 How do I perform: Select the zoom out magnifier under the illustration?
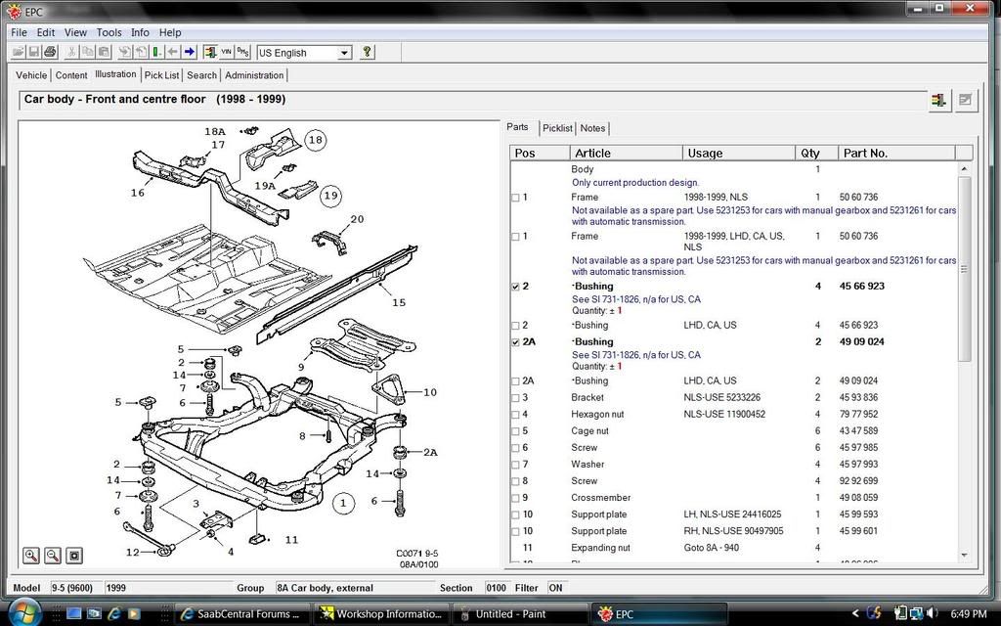click(x=53, y=555)
